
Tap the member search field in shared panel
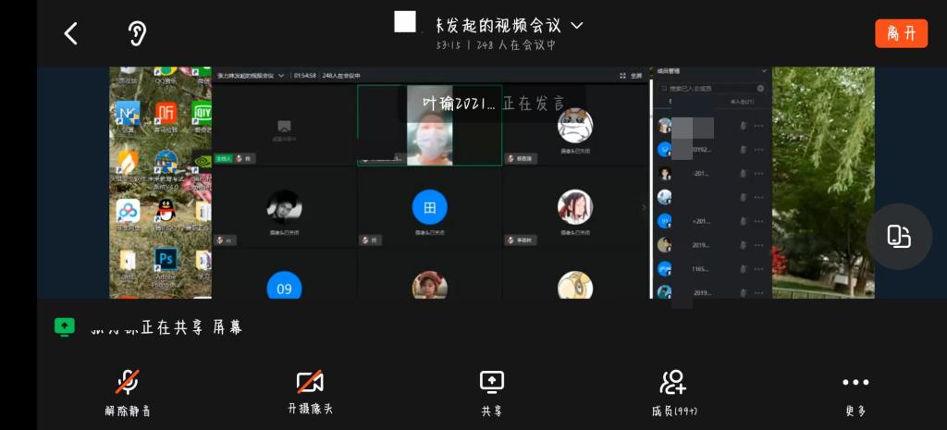coord(707,89)
